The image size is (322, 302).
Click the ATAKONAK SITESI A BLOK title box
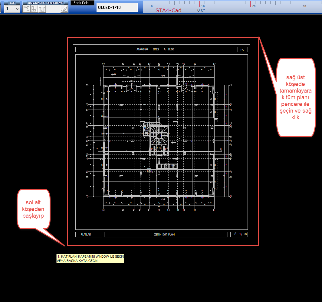[x=155, y=49]
